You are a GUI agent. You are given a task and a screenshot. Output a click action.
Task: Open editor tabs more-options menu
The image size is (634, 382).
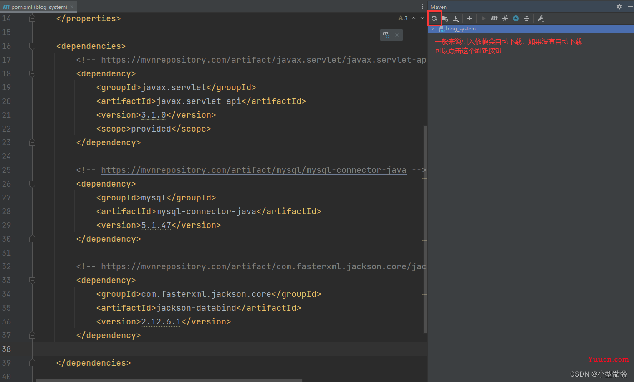(x=422, y=7)
